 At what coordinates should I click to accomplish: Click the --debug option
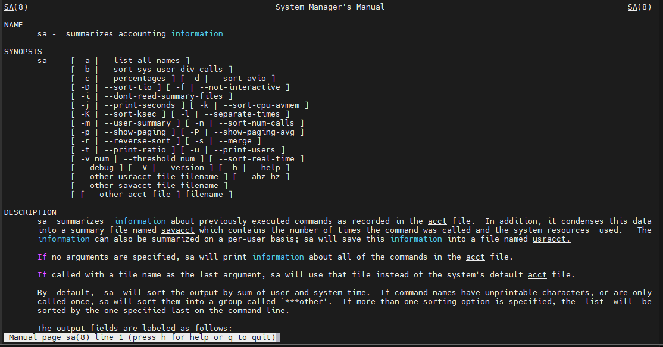[x=97, y=168]
